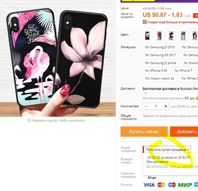The height and width of the screenshot is (191, 198).
Task: Open 'Скидки ещё больше в приложении' link
Action: point(172,22)
